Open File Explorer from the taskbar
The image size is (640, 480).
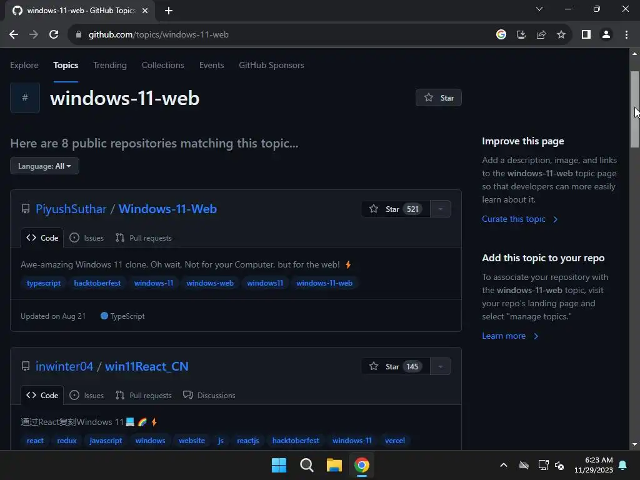[334, 465]
